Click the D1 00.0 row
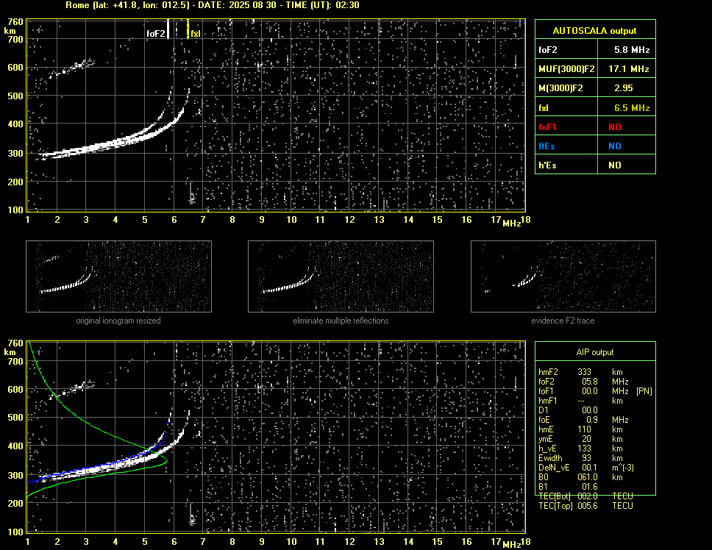This screenshot has height=550, width=712. tap(568, 410)
